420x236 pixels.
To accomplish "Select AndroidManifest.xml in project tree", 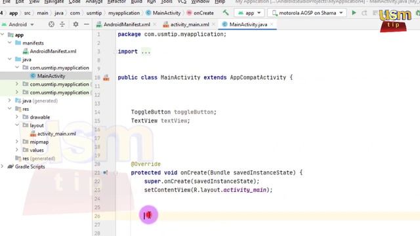I will pyautogui.click(x=50, y=51).
